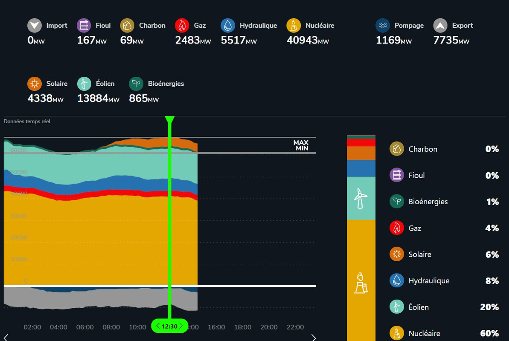Click the 04:00 time axis label
Image resolution: width=509 pixels, height=341 pixels.
[x=59, y=327]
